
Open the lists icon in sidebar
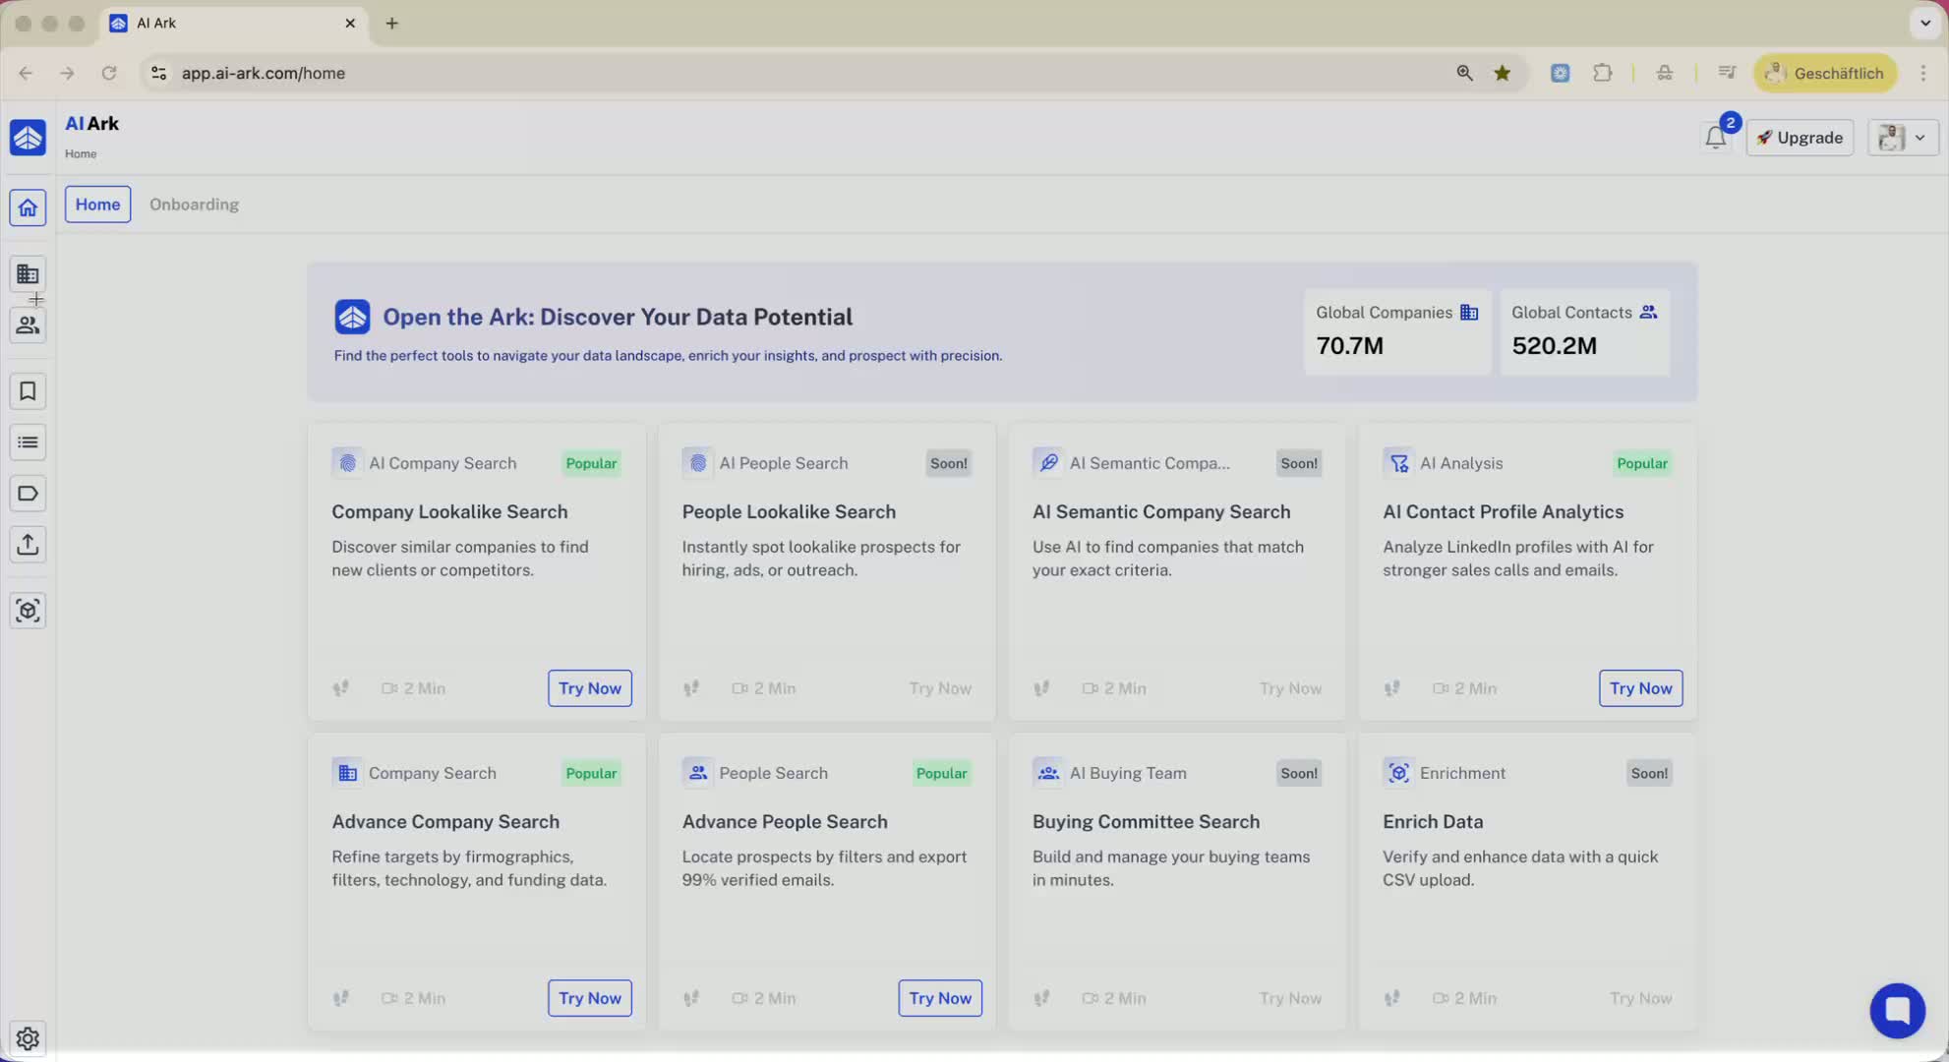[x=28, y=442]
